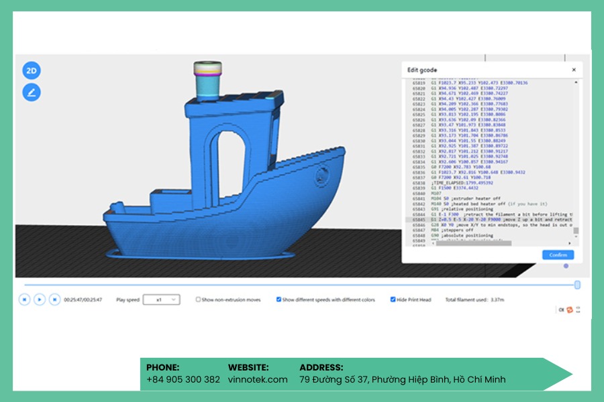Click the gcode horizontal scrollbar thumb
The height and width of the screenshot is (402, 604).
tap(474, 243)
